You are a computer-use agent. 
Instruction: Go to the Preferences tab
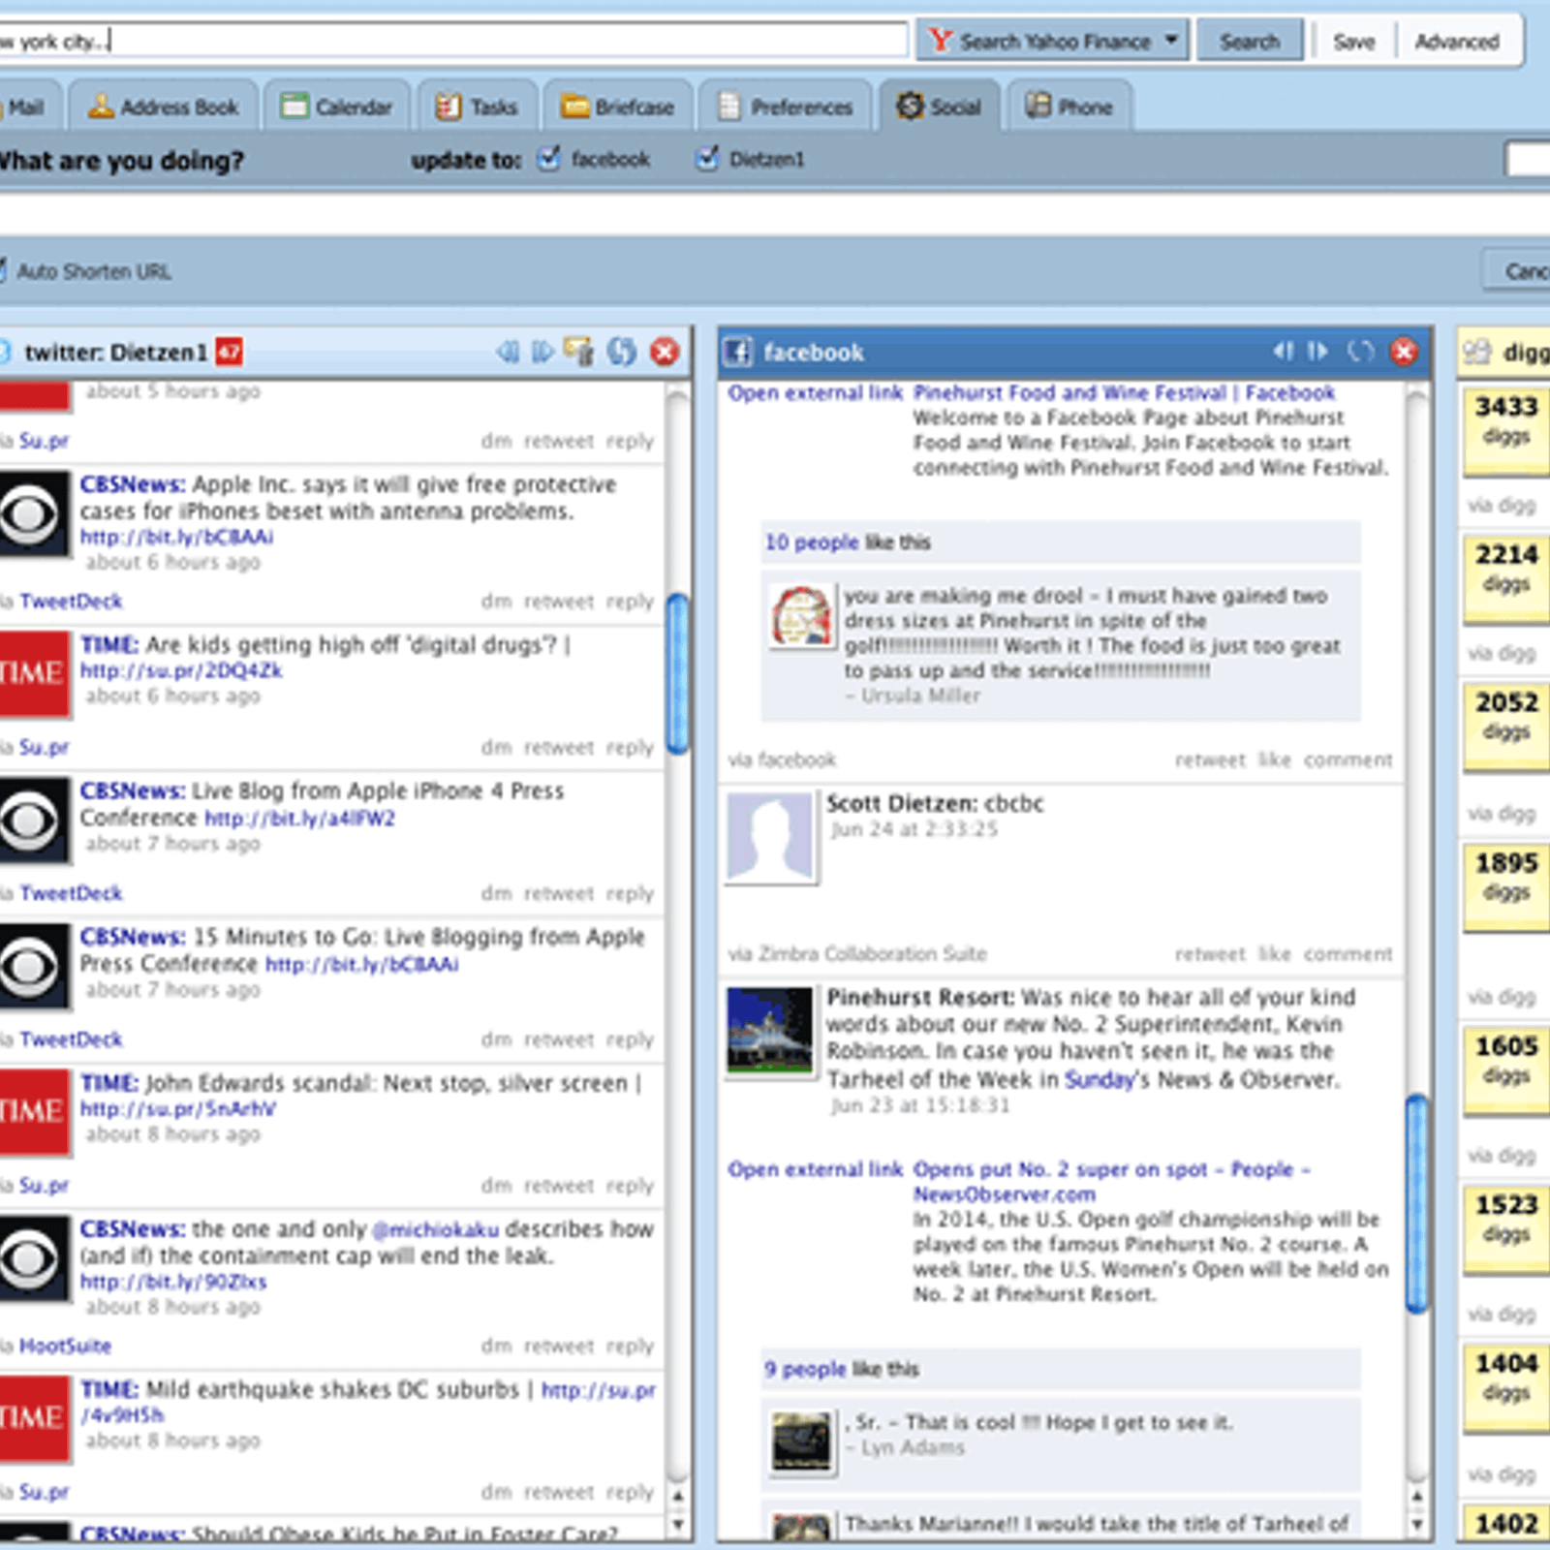[x=786, y=107]
